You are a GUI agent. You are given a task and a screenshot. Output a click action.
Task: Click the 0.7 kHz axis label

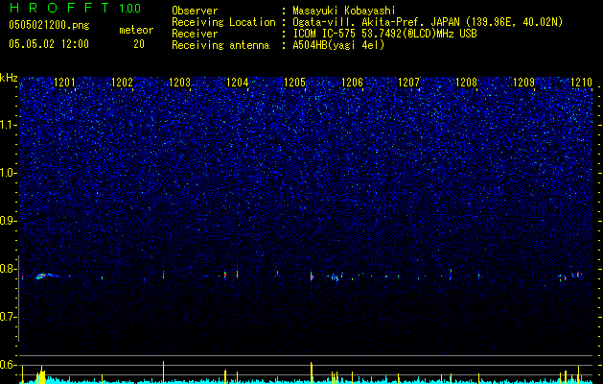[9, 317]
